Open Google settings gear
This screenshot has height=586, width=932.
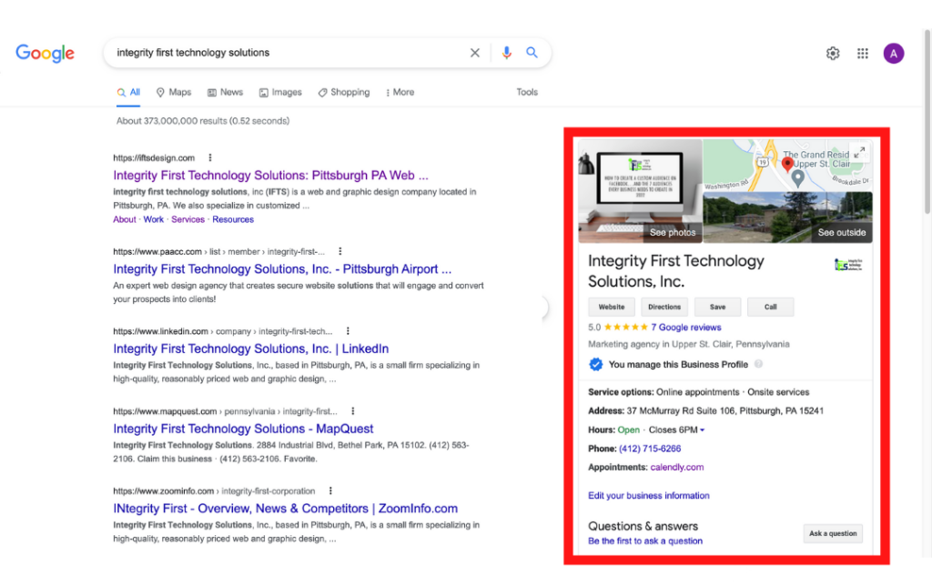click(x=833, y=54)
